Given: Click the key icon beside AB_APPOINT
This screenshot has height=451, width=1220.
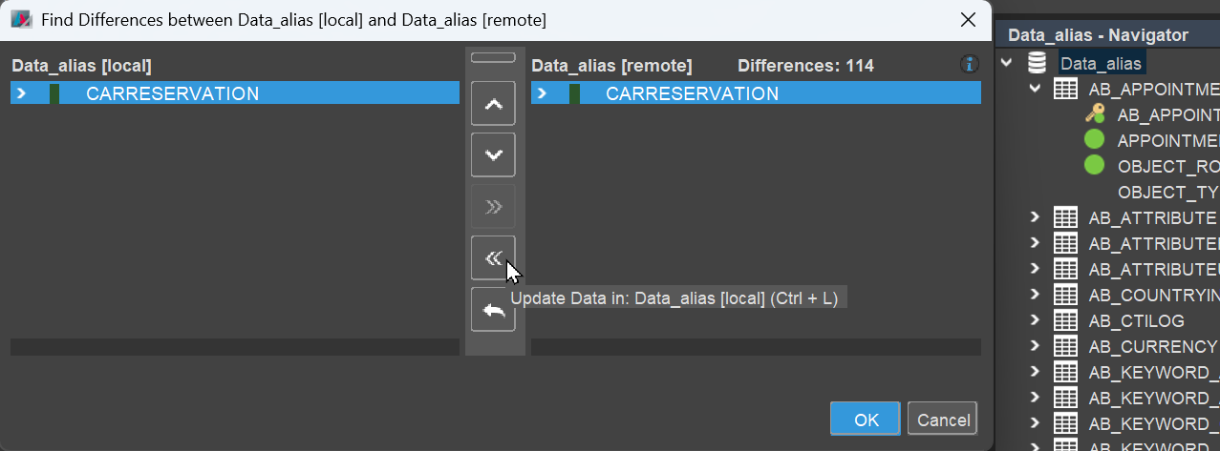Looking at the screenshot, I should [x=1095, y=114].
